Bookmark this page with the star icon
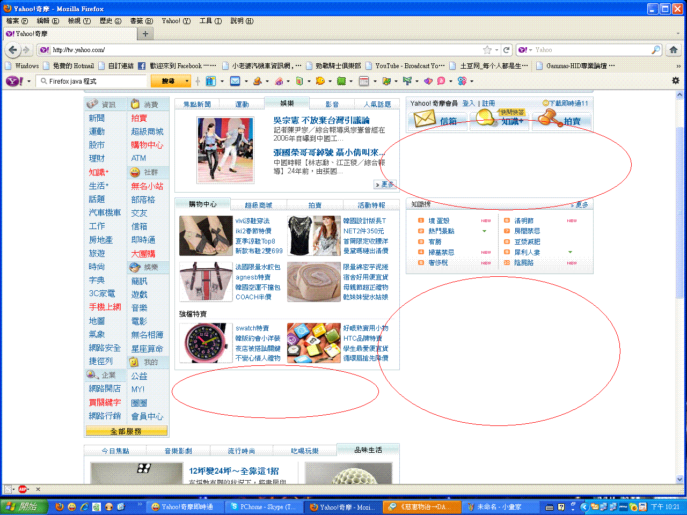Image resolution: width=687 pixels, height=515 pixels. [x=487, y=50]
